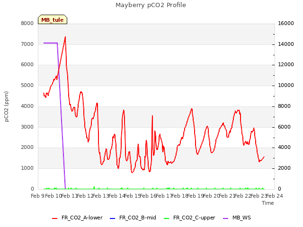The image size is (303, 227).
Task: Click the left axis value 5000
Action: tap(27, 85)
